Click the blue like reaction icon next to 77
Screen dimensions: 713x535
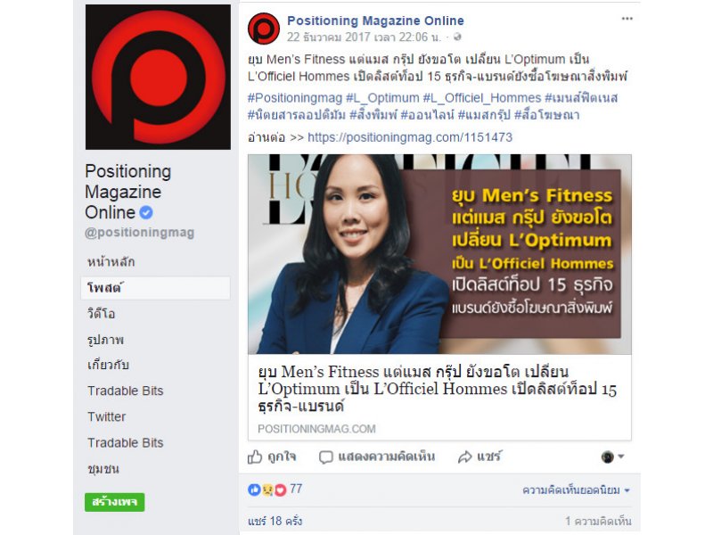(254, 490)
